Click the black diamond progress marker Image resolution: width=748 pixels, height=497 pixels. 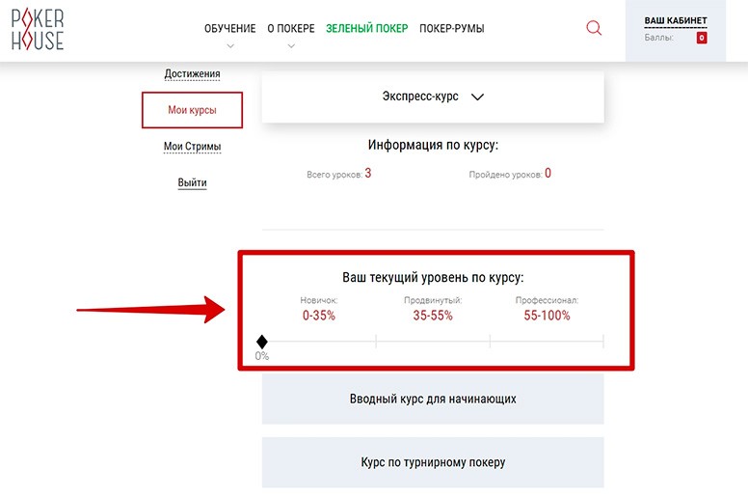pyautogui.click(x=261, y=341)
